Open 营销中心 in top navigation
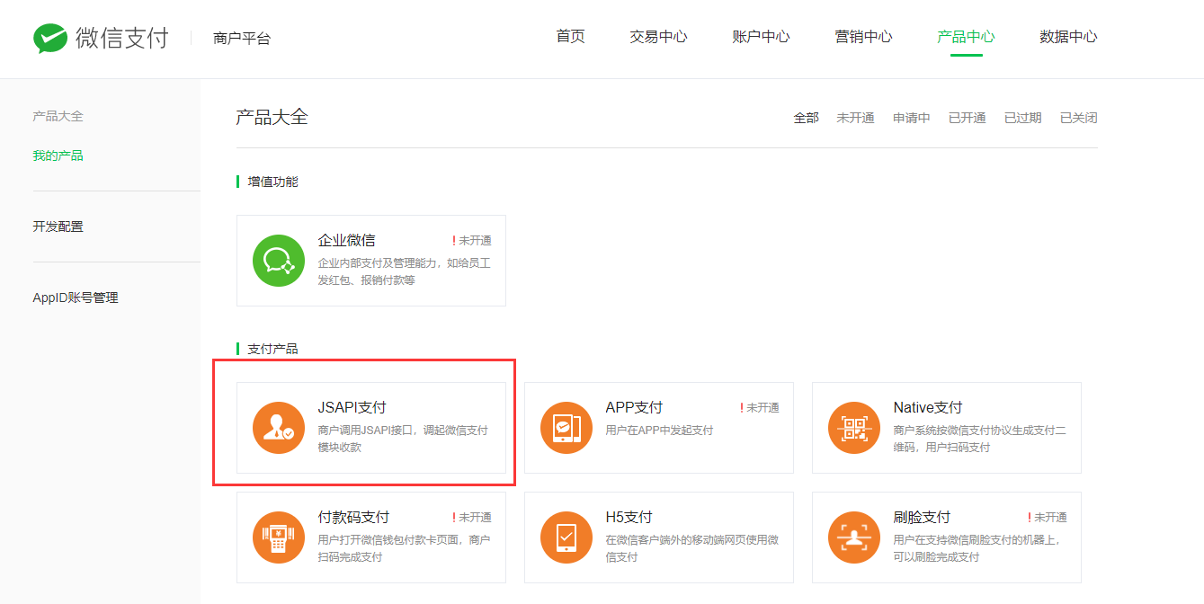This screenshot has height=604, width=1204. [x=863, y=37]
